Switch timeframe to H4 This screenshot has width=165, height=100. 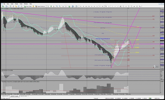pos(95,6)
